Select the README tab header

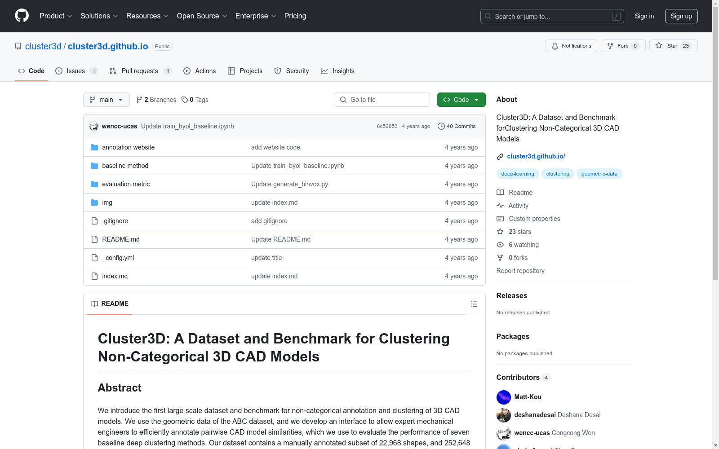110,304
